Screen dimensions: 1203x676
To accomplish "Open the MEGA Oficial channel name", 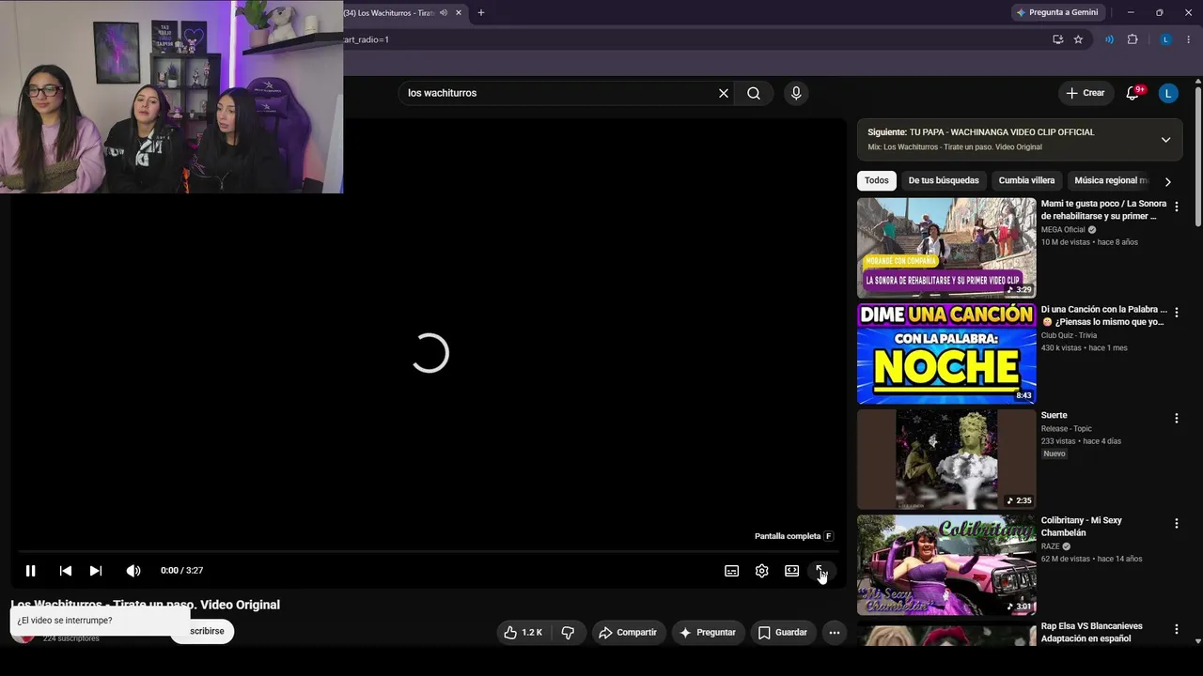I will pyautogui.click(x=1063, y=230).
